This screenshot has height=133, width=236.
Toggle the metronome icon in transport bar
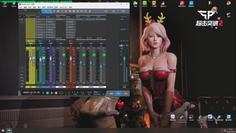78,92
